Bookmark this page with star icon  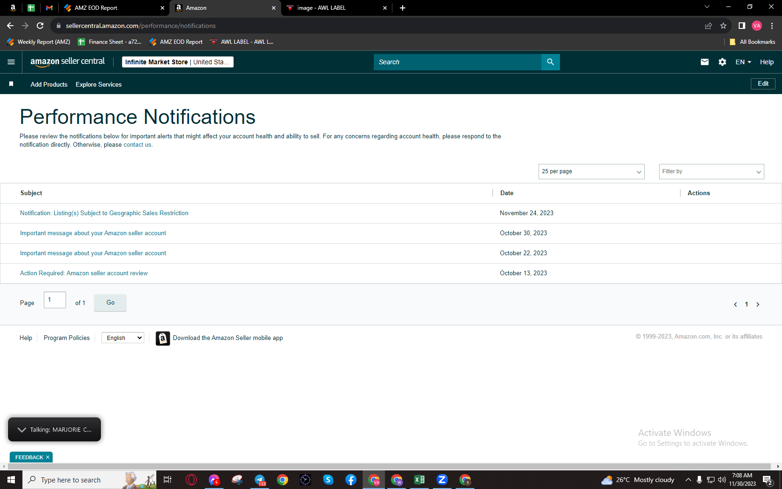coord(723,26)
